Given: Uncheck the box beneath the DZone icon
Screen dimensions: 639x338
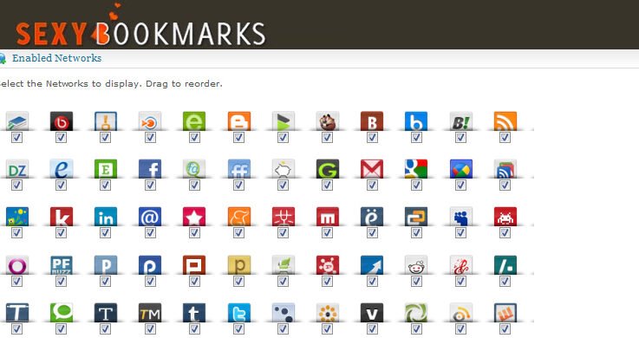Looking at the screenshot, I should tap(16, 185).
